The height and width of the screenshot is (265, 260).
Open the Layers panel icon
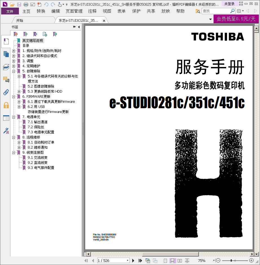(6, 67)
